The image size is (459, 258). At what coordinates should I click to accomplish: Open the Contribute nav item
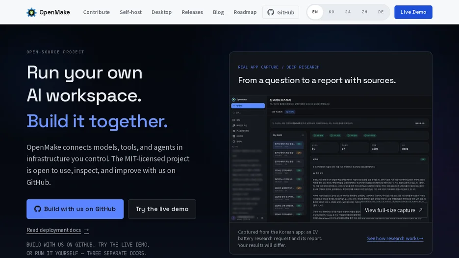(x=96, y=12)
